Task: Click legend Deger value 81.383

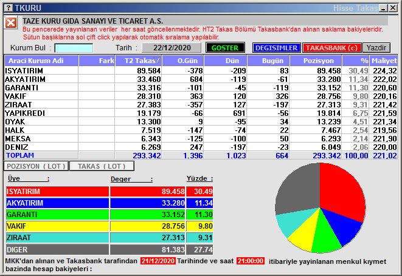Action: (173, 249)
